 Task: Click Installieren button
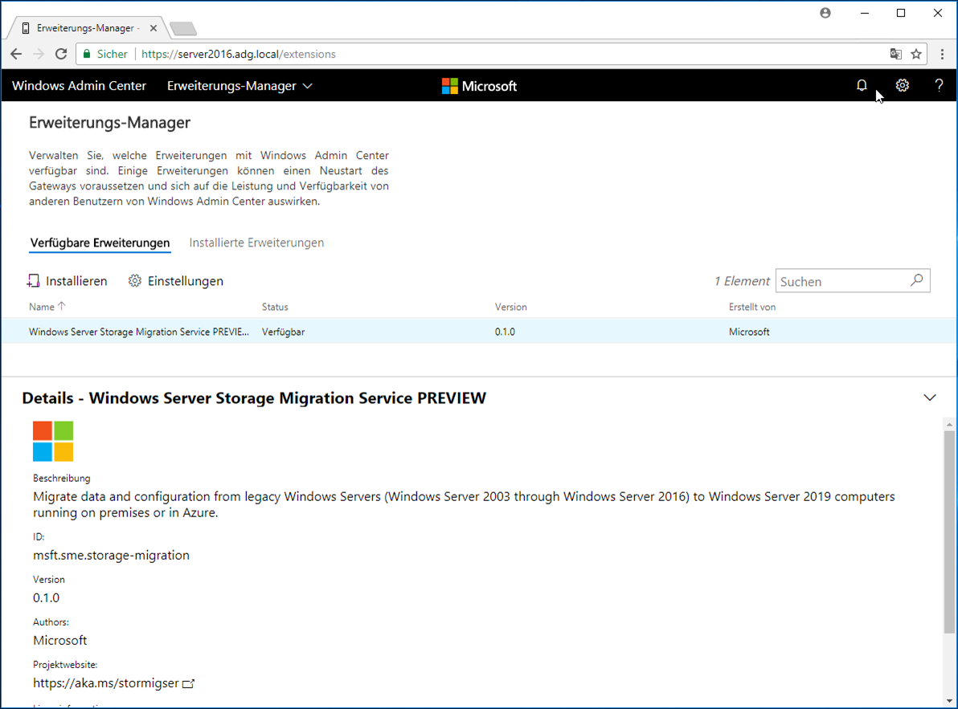(x=68, y=281)
